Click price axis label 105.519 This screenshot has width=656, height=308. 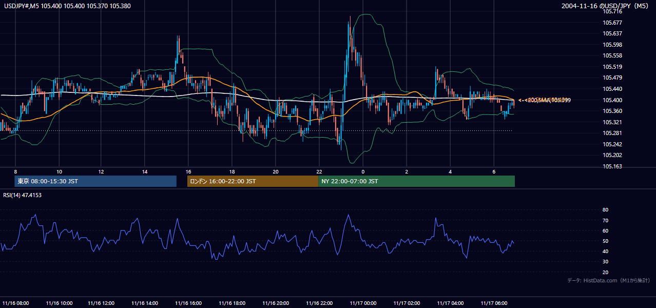pyautogui.click(x=612, y=67)
